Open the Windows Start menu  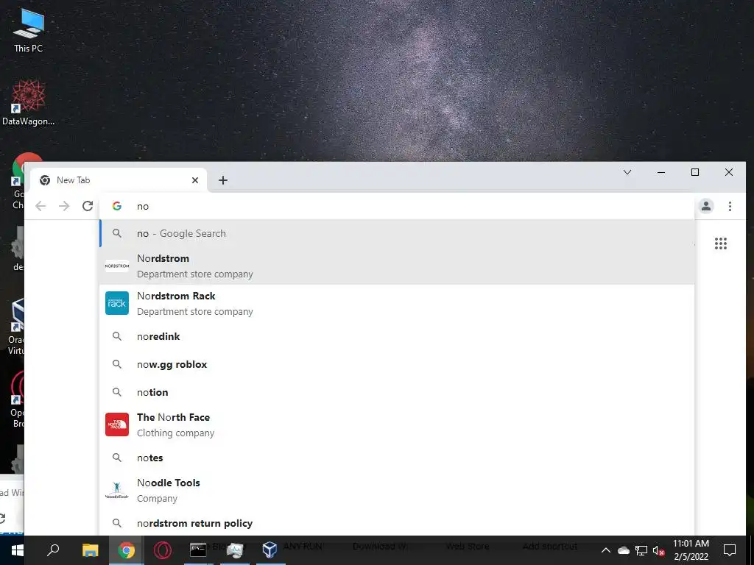(x=18, y=550)
